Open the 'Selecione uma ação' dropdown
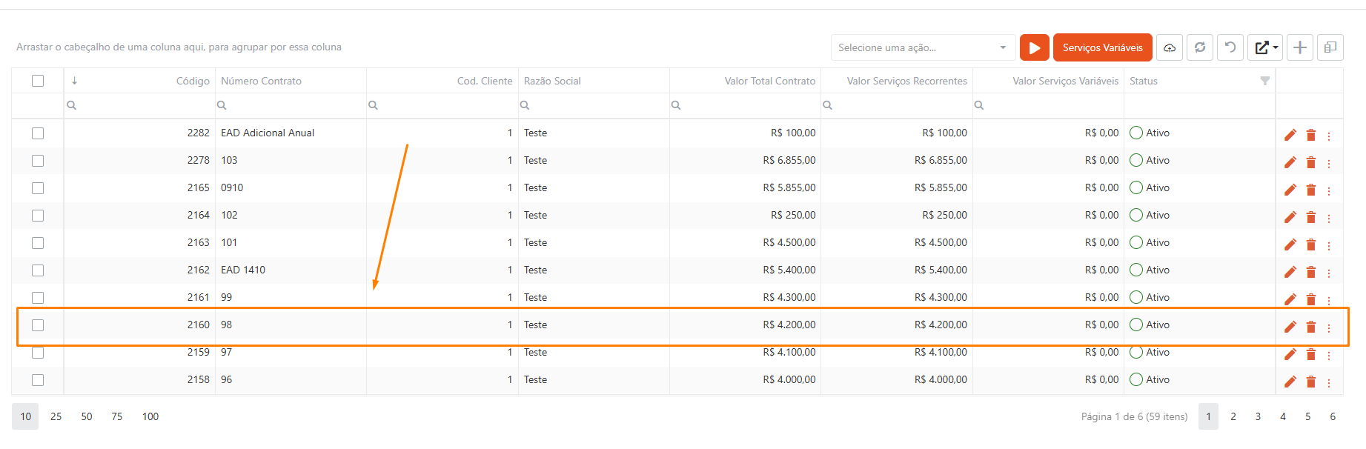 point(922,47)
